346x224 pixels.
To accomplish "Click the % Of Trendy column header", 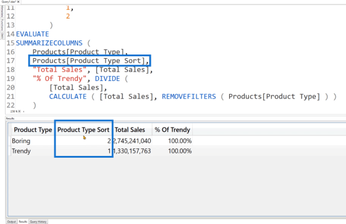I will point(172,130).
